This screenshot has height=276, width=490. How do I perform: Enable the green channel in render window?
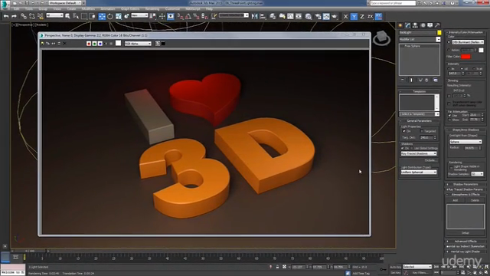(x=94, y=44)
